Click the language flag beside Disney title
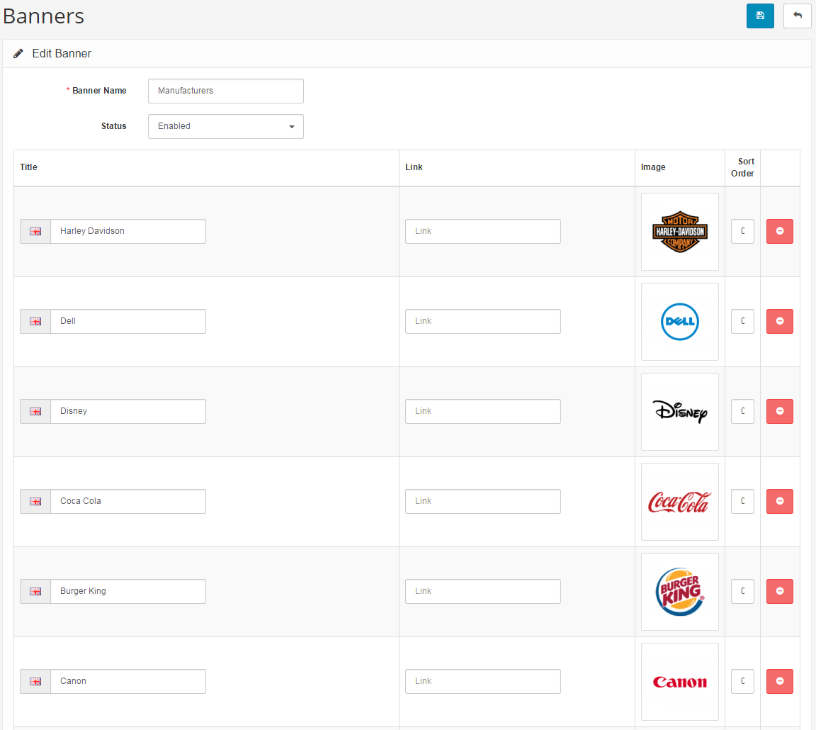Screen dimensions: 816x730 (35, 411)
